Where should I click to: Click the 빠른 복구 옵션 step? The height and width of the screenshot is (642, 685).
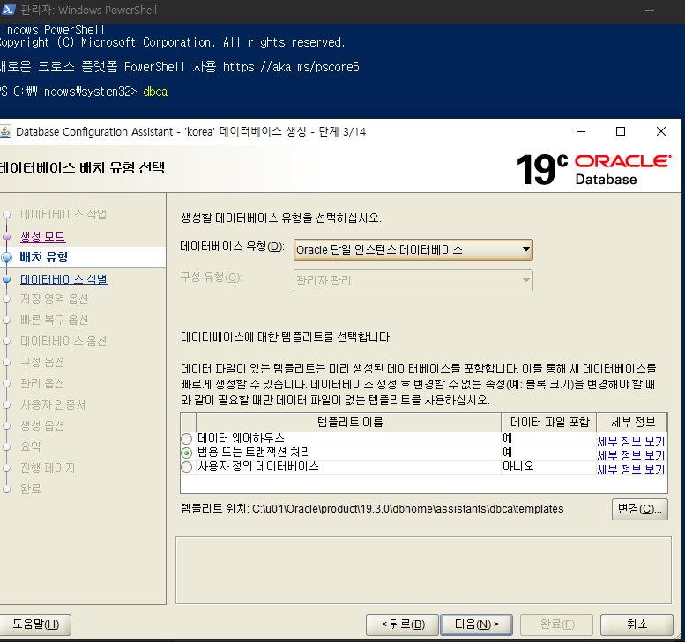(x=54, y=320)
